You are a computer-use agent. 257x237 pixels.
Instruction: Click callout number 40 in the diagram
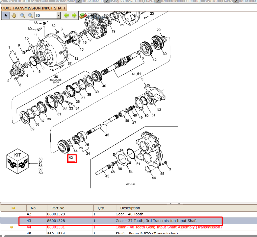coord(104,86)
